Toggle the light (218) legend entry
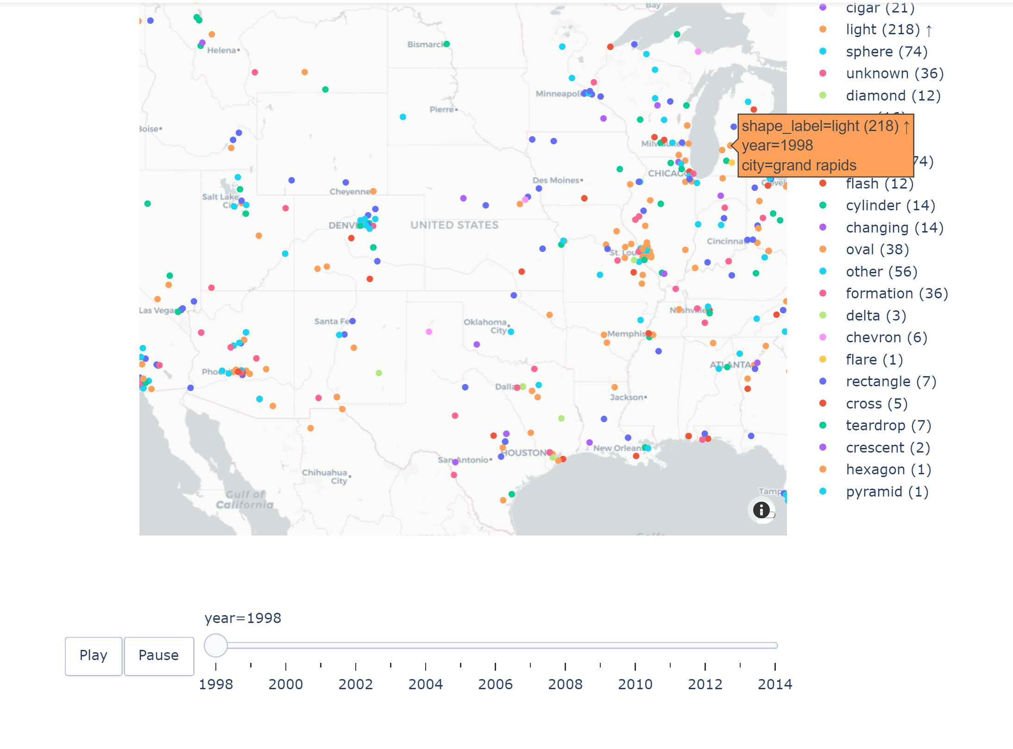The image size is (1013, 749). 882,29
